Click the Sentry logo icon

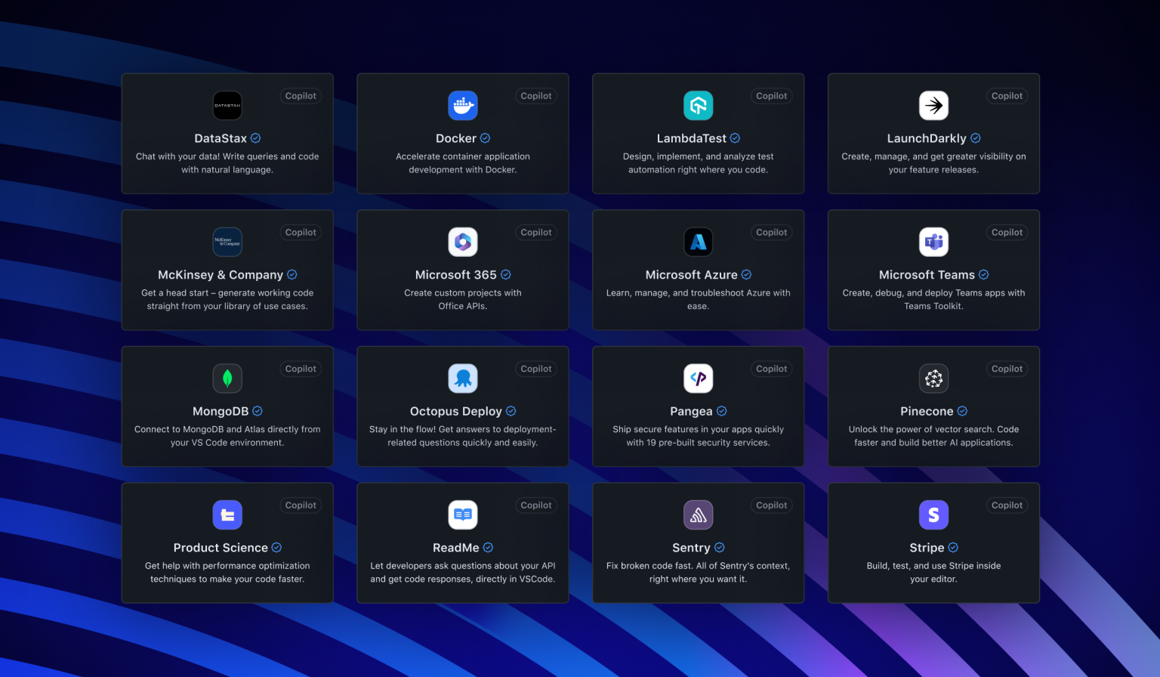[698, 515]
